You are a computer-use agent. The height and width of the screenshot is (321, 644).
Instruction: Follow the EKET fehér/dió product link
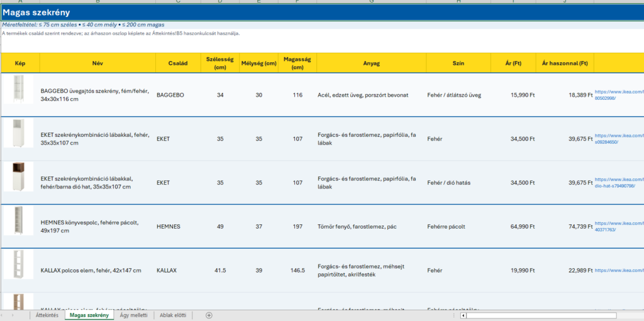[x=619, y=183]
